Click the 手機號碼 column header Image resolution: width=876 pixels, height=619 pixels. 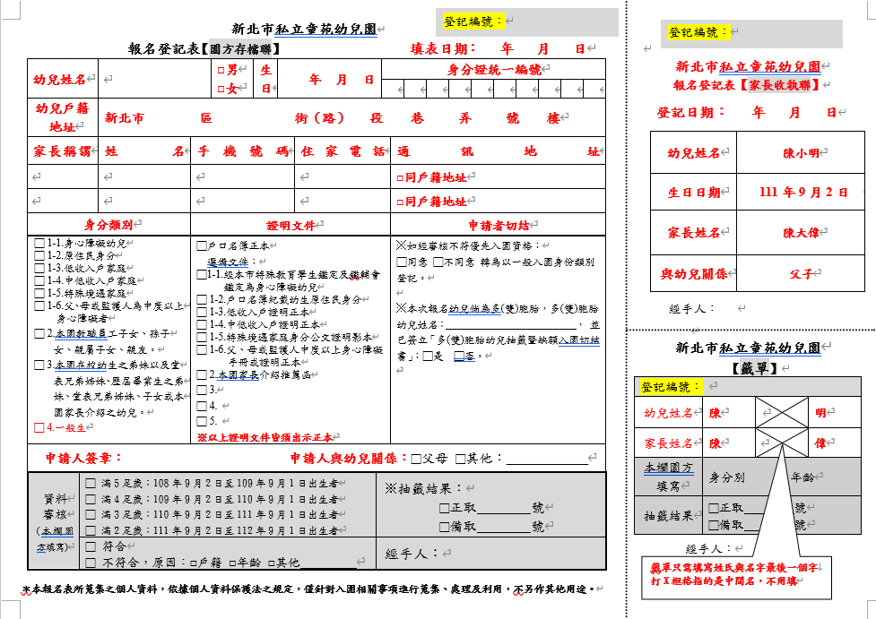(x=242, y=151)
